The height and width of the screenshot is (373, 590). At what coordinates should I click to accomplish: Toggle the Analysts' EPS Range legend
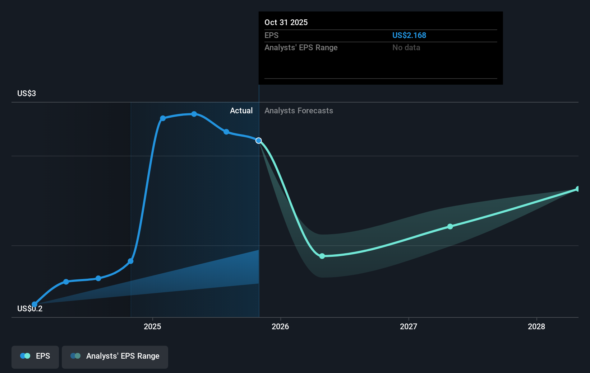pyautogui.click(x=115, y=357)
